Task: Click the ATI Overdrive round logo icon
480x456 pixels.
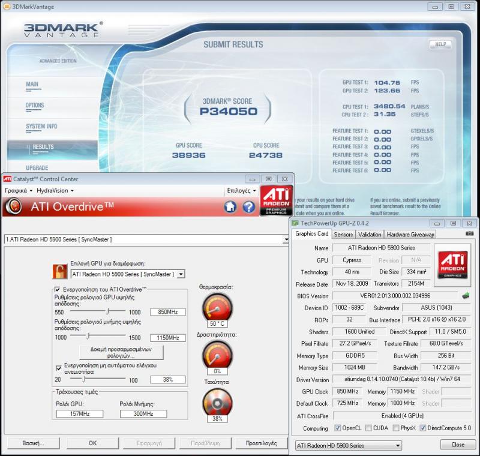Action: tap(14, 206)
